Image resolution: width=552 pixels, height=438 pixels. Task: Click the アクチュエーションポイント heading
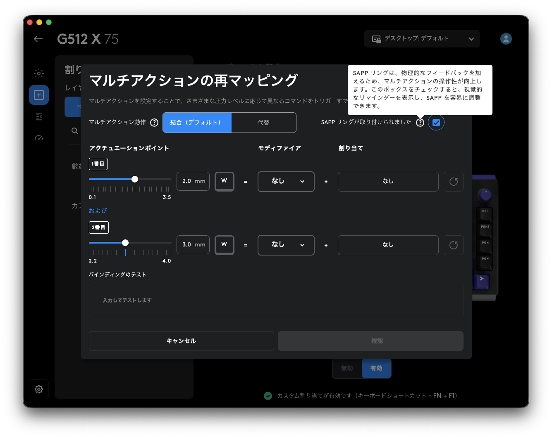(x=129, y=148)
